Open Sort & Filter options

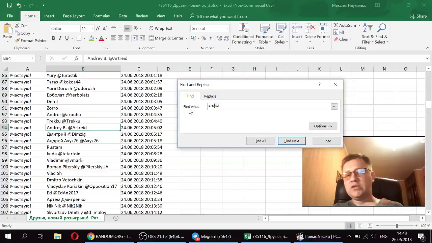click(368, 33)
